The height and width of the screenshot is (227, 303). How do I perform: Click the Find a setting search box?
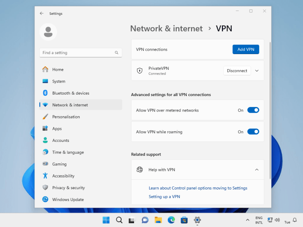click(78, 53)
